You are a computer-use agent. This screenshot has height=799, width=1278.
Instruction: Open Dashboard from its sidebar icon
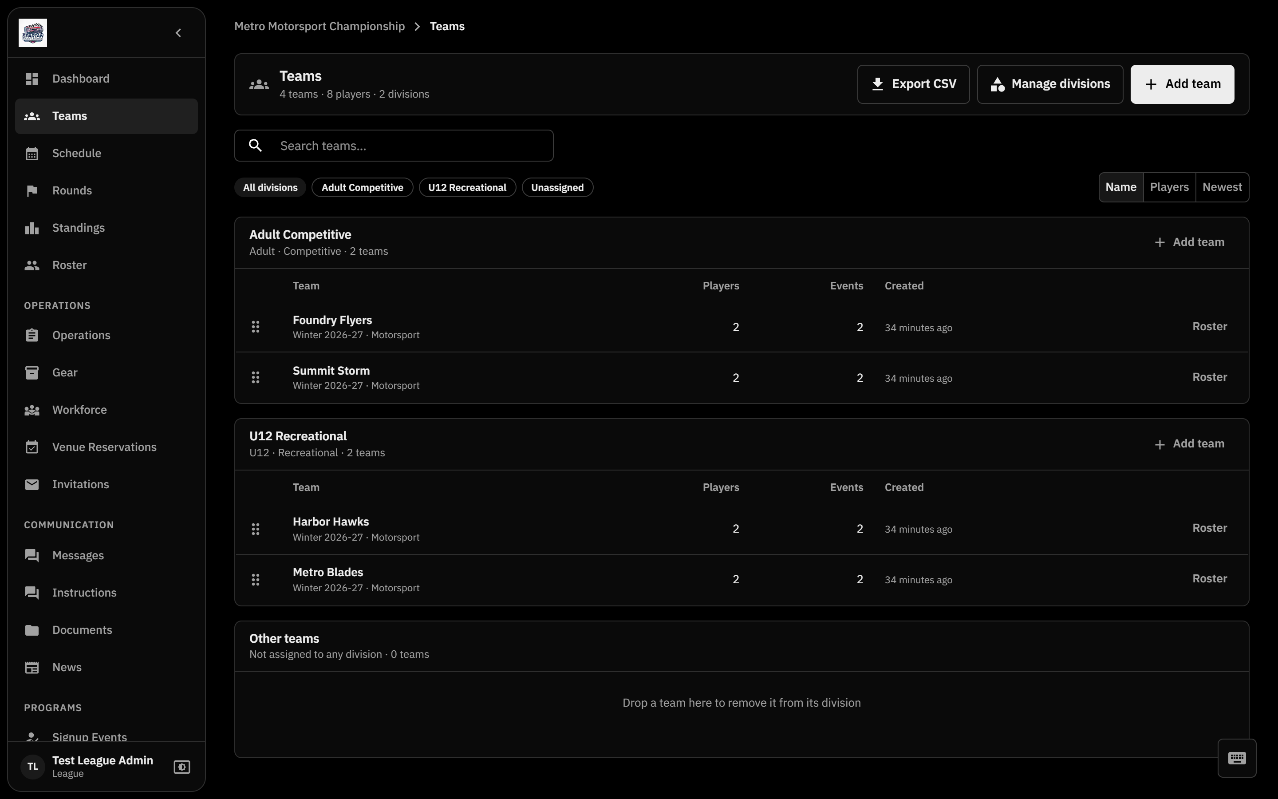pyautogui.click(x=32, y=79)
